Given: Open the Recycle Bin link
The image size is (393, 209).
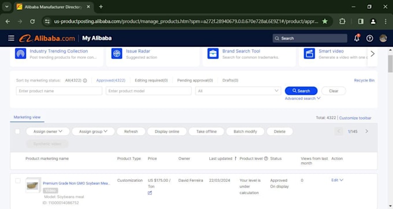Looking at the screenshot, I should [x=364, y=80].
